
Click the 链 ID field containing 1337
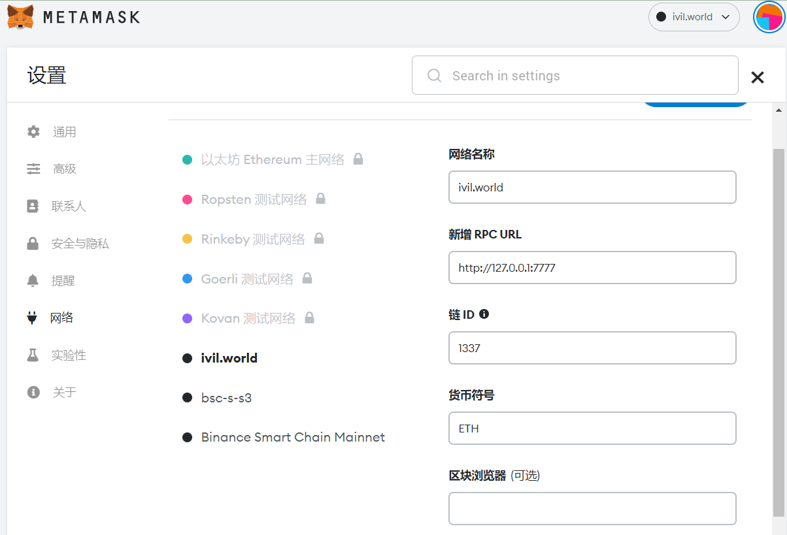592,348
